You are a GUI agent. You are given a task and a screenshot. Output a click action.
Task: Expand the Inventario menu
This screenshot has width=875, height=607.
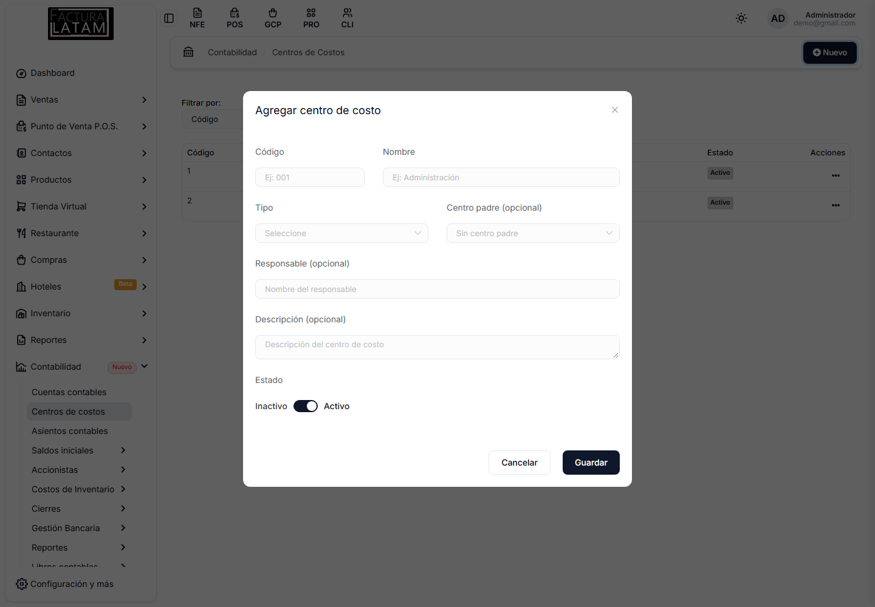[x=144, y=313]
